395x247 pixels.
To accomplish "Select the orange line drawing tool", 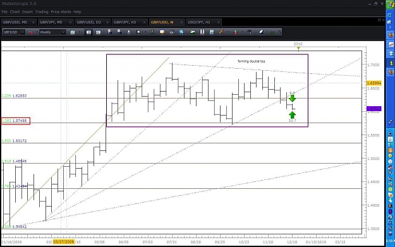I will [x=221, y=32].
